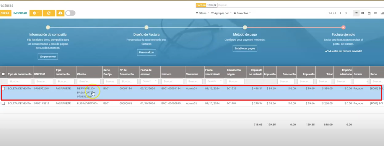Click the Cliente column search field
Screen dimensions: 384x146
click(x=88, y=81)
